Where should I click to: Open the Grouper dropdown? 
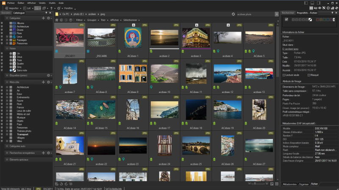click(93, 20)
